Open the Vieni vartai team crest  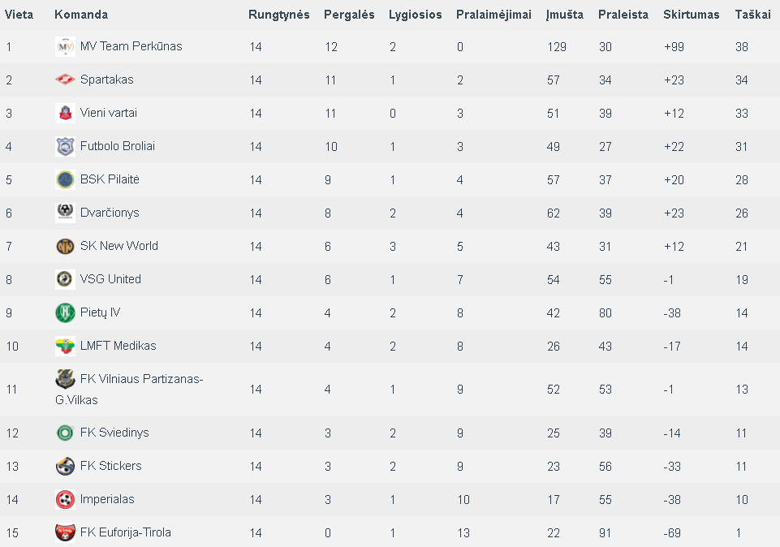65,113
